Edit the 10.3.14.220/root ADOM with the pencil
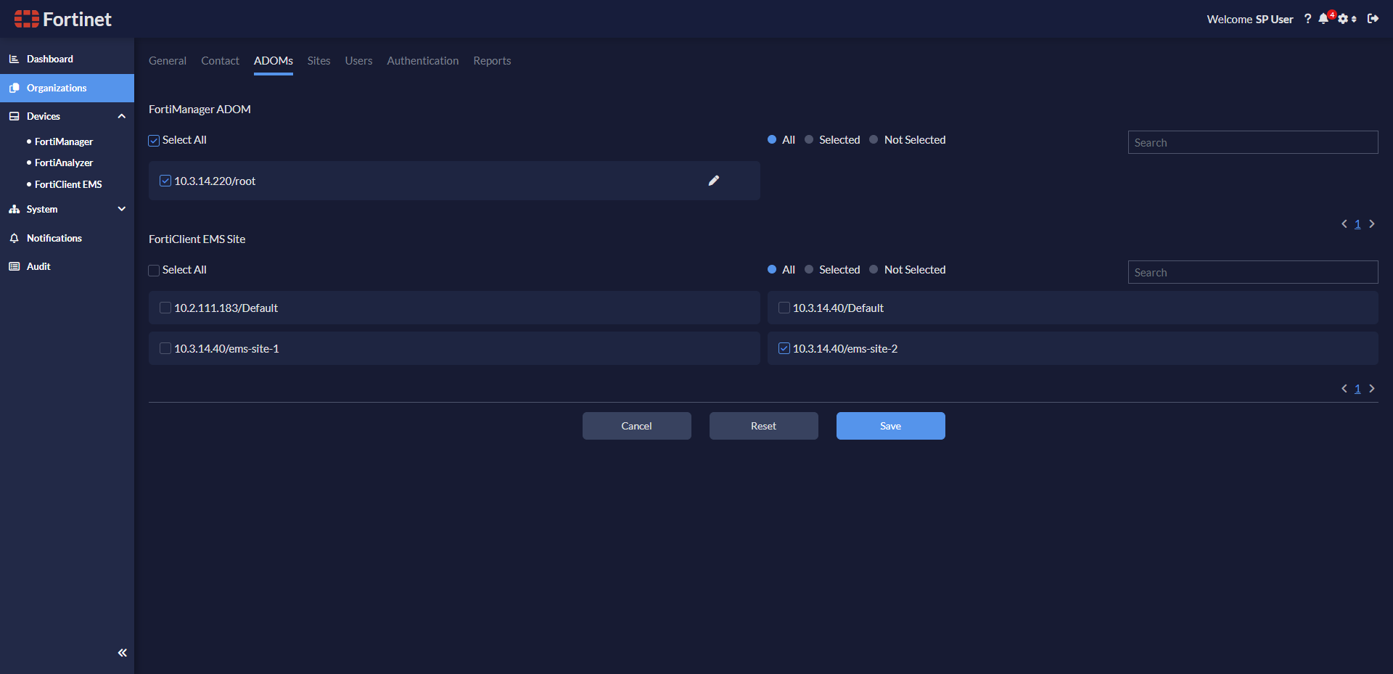Screen dimensions: 1393x674 [x=714, y=180]
